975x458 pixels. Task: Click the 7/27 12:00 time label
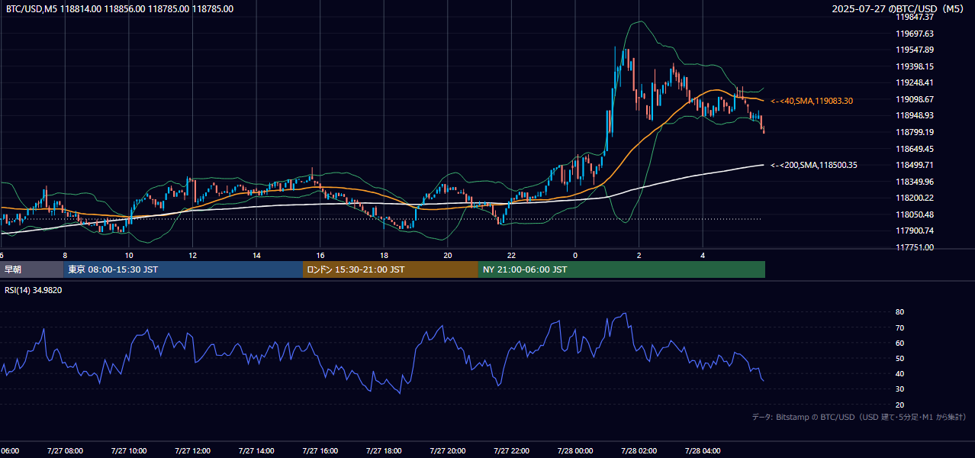(192, 451)
